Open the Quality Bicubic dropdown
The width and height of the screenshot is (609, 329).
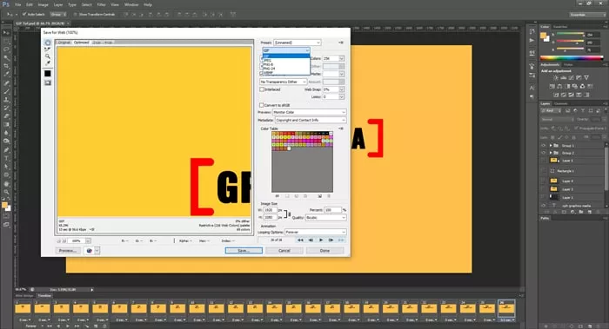click(x=325, y=218)
